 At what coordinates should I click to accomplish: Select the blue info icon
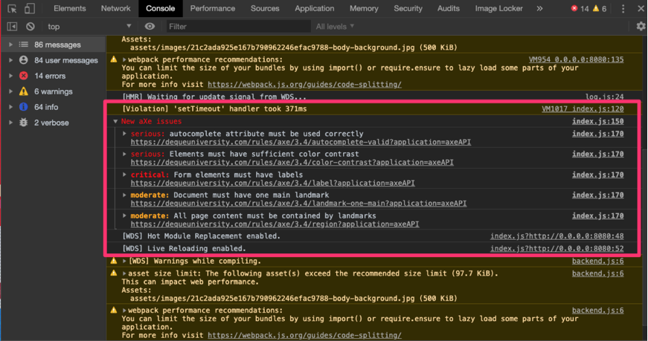(x=24, y=107)
